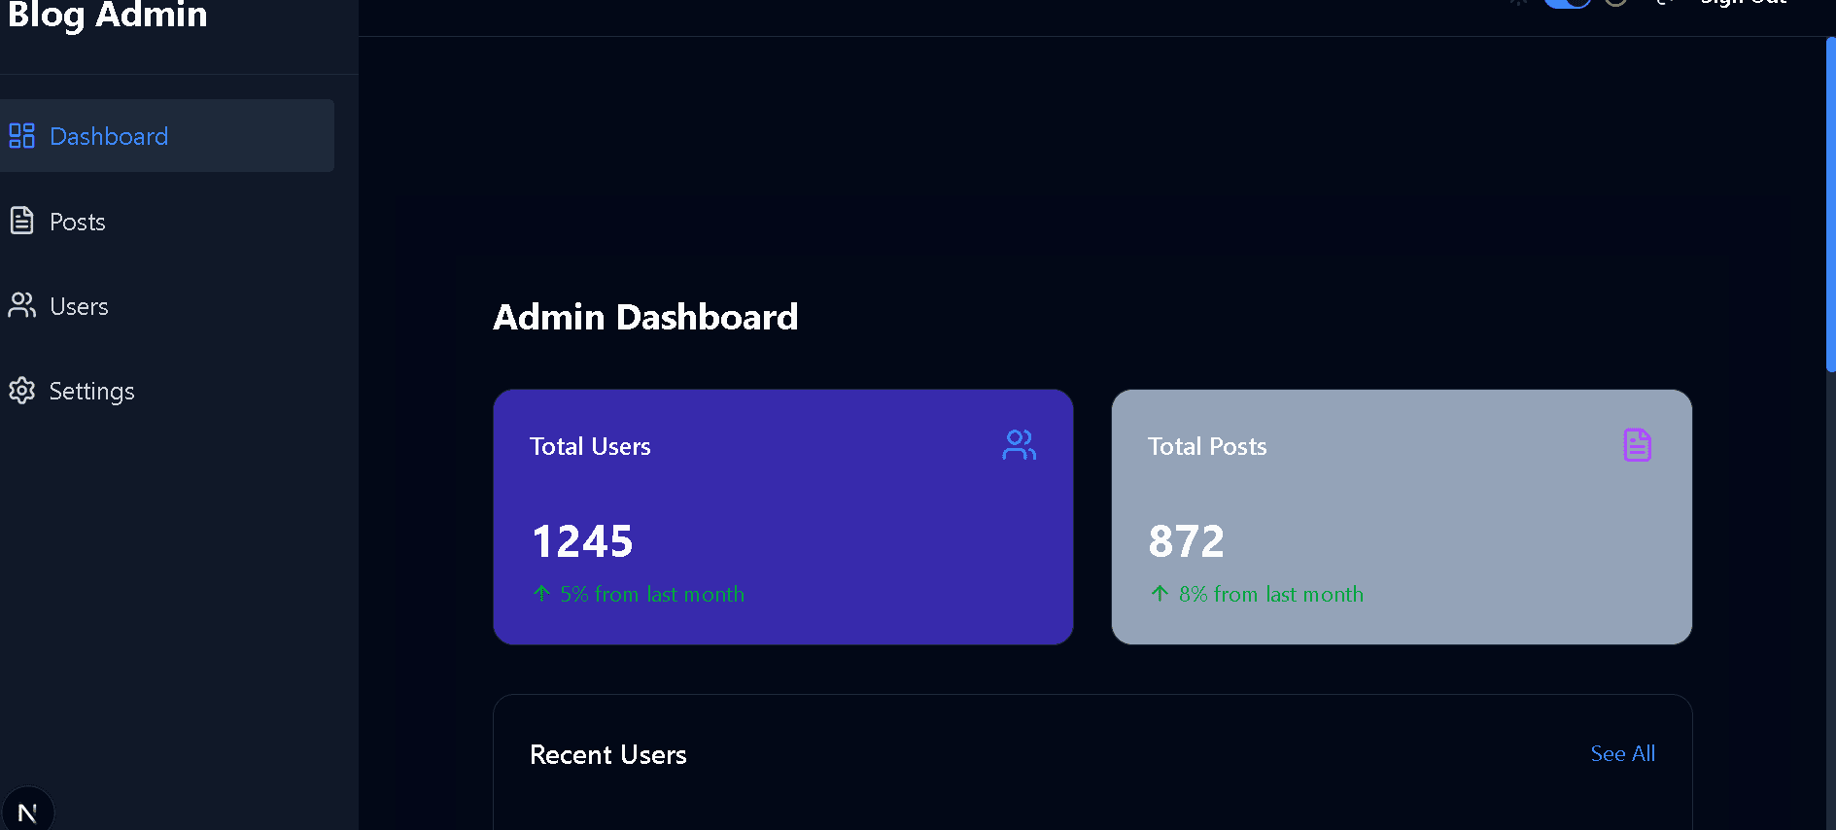The width and height of the screenshot is (1836, 830).
Task: Click the Total Users count 1245
Action: (x=582, y=541)
